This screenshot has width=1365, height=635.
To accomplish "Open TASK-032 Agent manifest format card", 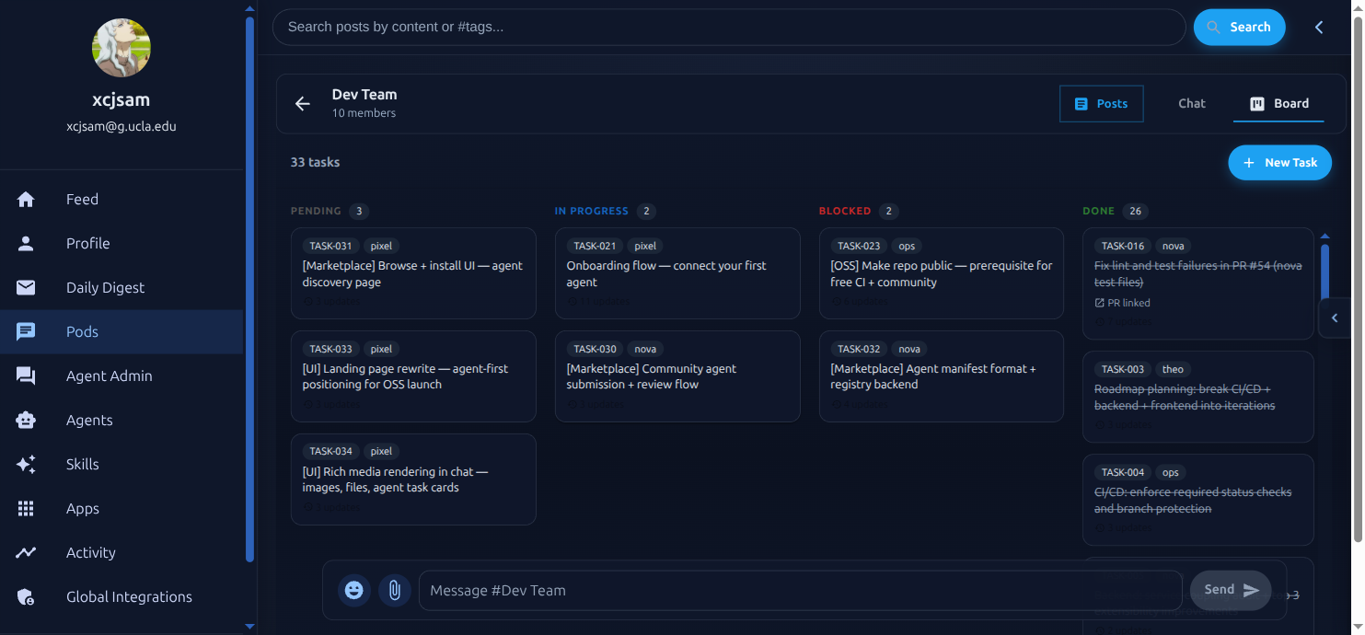I will tap(942, 376).
